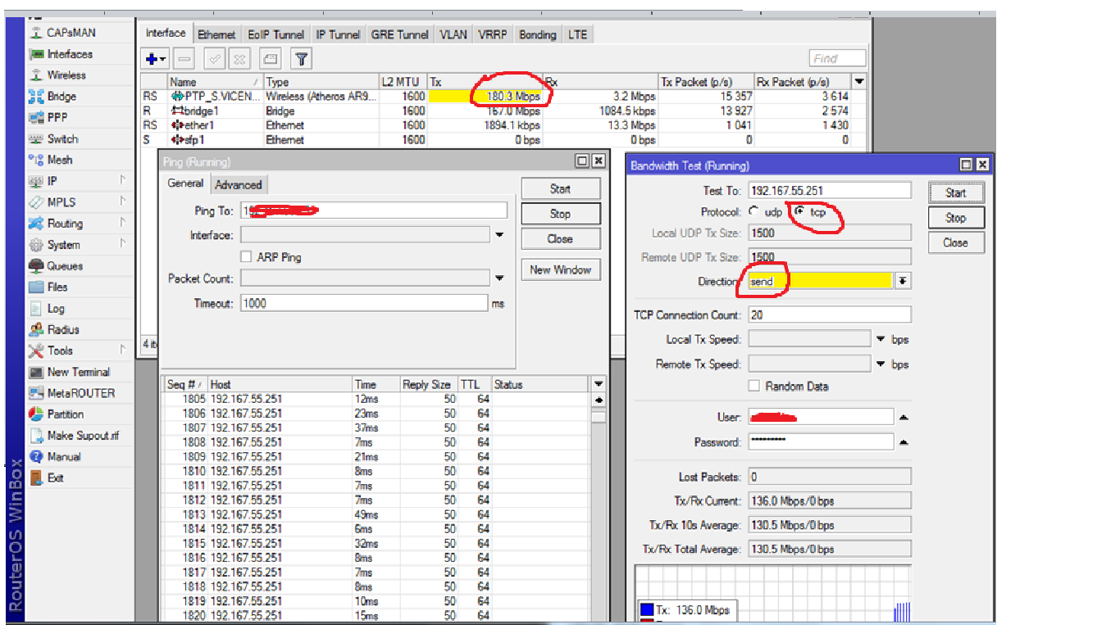Click the minus remove interface button
This screenshot has height=629, width=1120.
(x=184, y=59)
